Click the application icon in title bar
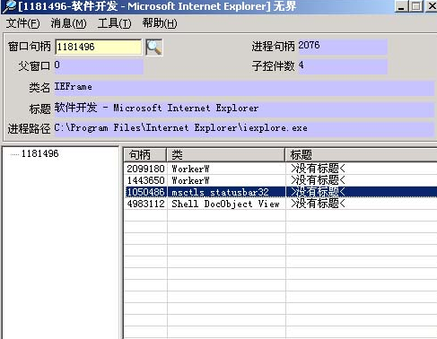 point(9,6)
